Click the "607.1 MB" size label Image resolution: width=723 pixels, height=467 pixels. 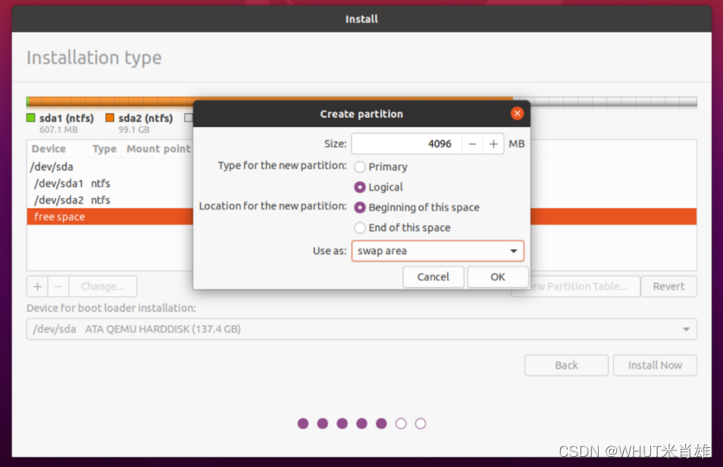click(x=59, y=130)
